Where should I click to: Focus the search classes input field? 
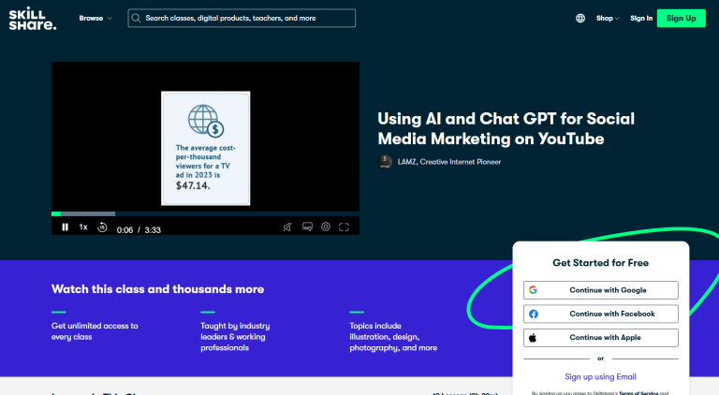tap(242, 19)
